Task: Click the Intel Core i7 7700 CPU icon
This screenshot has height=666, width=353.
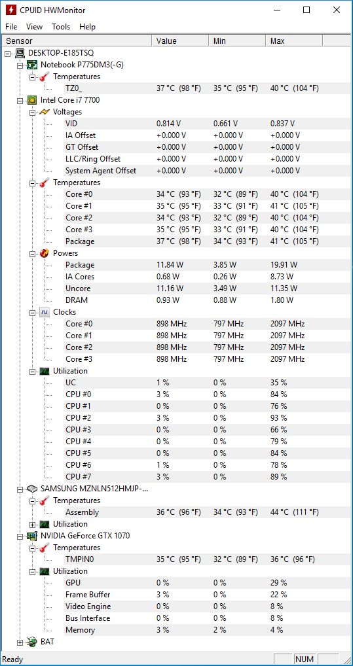Action: click(32, 100)
